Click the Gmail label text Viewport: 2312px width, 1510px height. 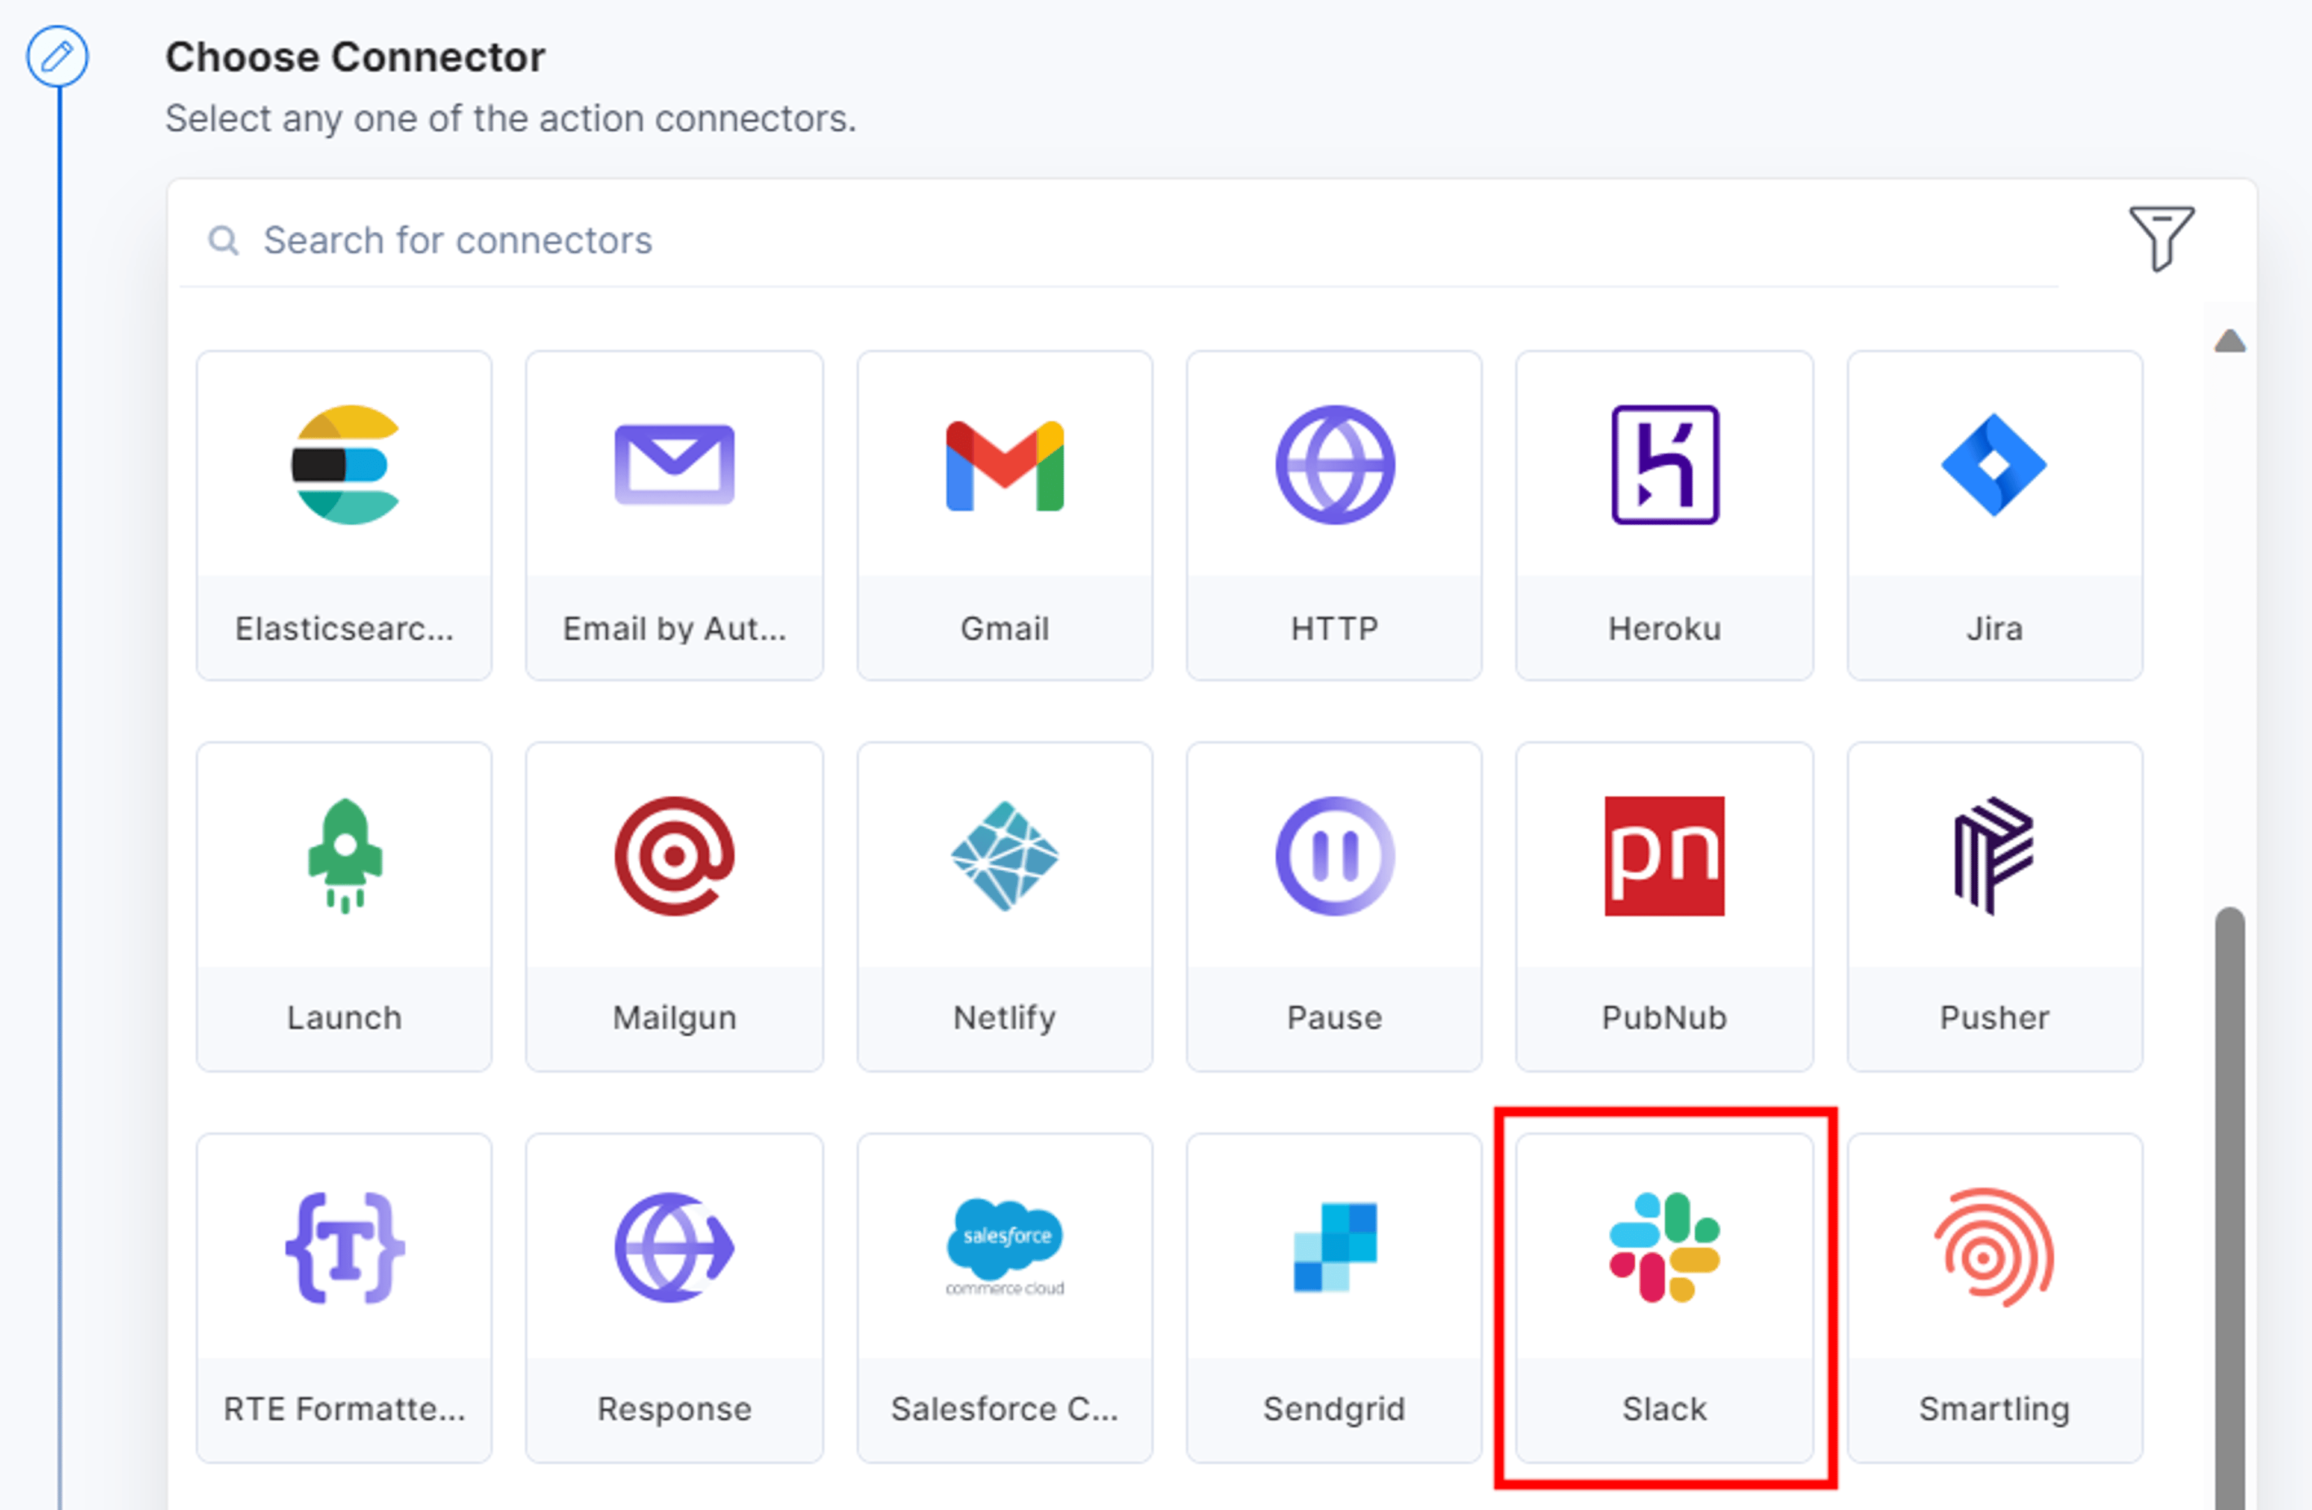click(x=1004, y=628)
